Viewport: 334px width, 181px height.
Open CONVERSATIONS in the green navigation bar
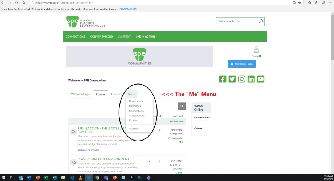[x=101, y=36]
